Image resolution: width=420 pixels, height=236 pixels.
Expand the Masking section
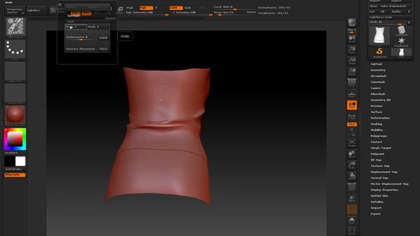[376, 124]
